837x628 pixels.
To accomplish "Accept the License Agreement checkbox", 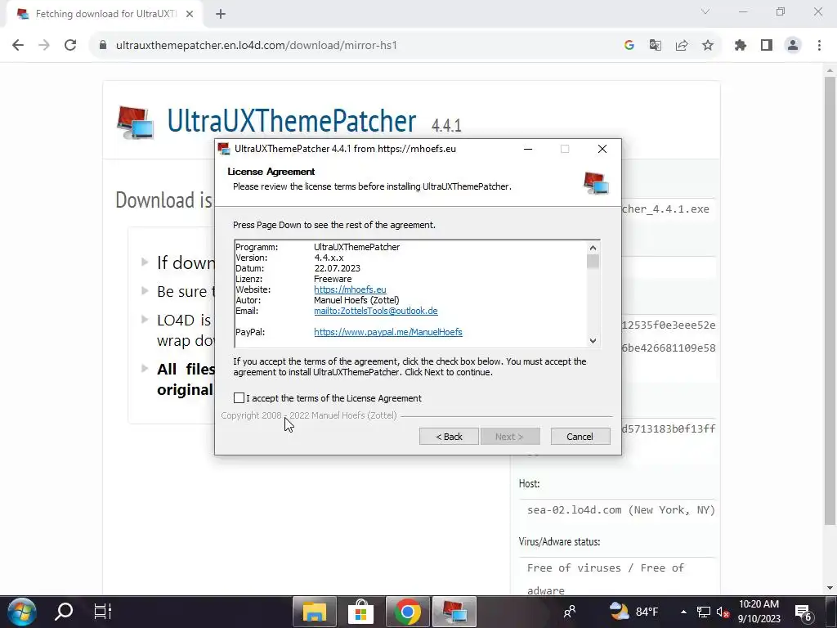I will 239,398.
